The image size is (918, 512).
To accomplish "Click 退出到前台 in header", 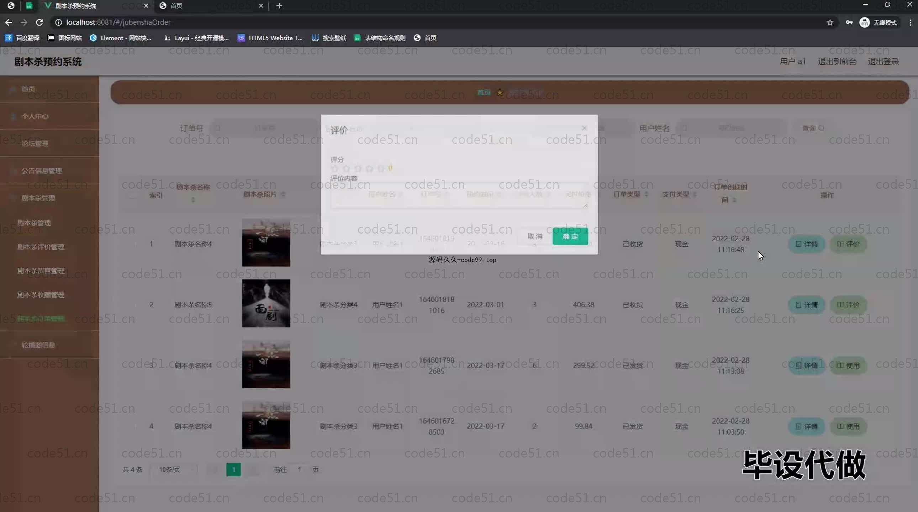I will pos(837,62).
